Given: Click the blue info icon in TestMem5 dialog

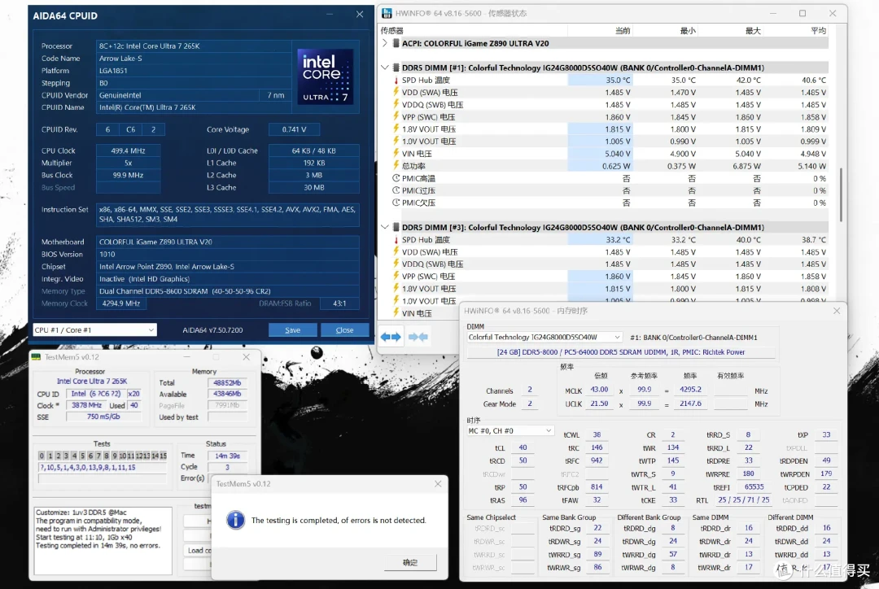Looking at the screenshot, I should [235, 520].
